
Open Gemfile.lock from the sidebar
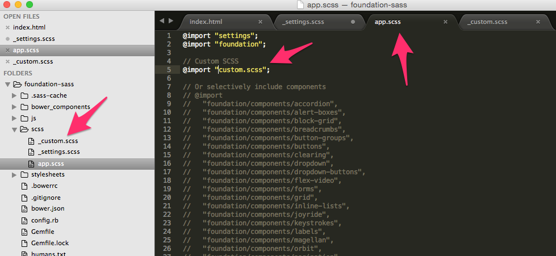coord(50,244)
